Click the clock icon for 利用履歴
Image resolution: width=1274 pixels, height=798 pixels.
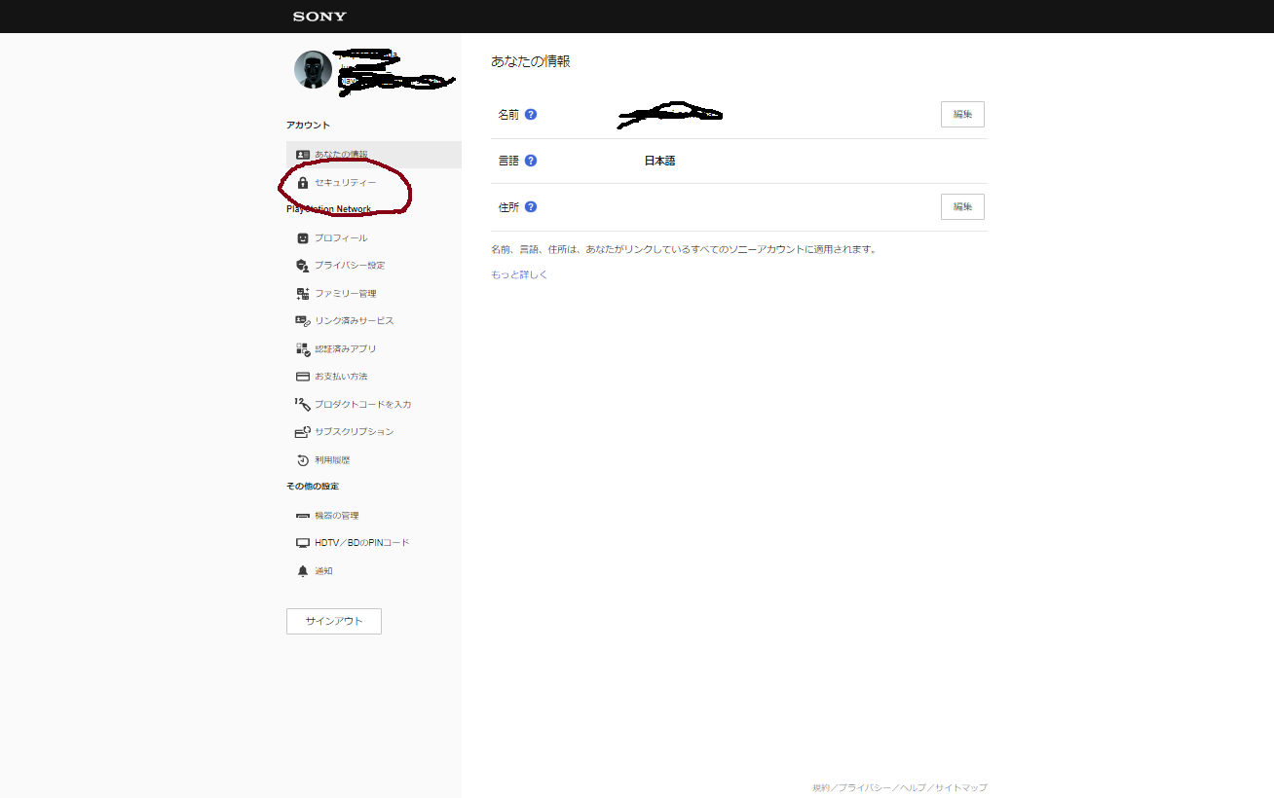point(303,460)
